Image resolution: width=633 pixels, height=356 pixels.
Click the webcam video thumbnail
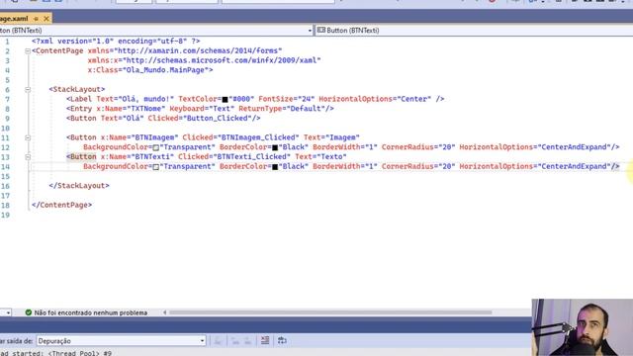click(x=583, y=327)
